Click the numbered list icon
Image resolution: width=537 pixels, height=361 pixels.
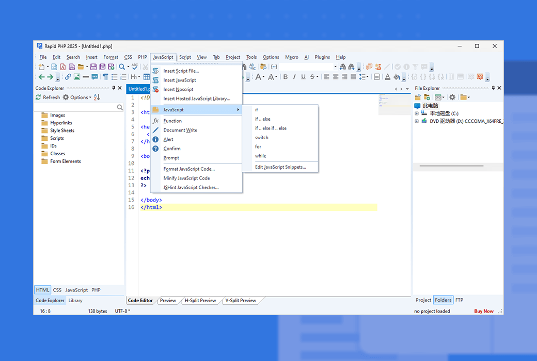pos(123,77)
